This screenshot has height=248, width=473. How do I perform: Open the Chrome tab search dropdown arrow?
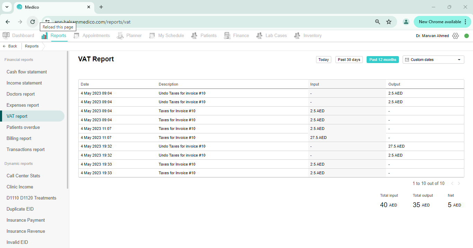[x=7, y=7]
